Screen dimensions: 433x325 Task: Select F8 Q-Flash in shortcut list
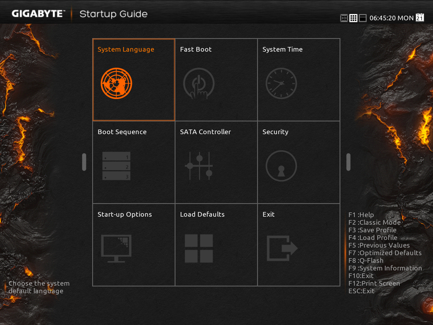[366, 261]
